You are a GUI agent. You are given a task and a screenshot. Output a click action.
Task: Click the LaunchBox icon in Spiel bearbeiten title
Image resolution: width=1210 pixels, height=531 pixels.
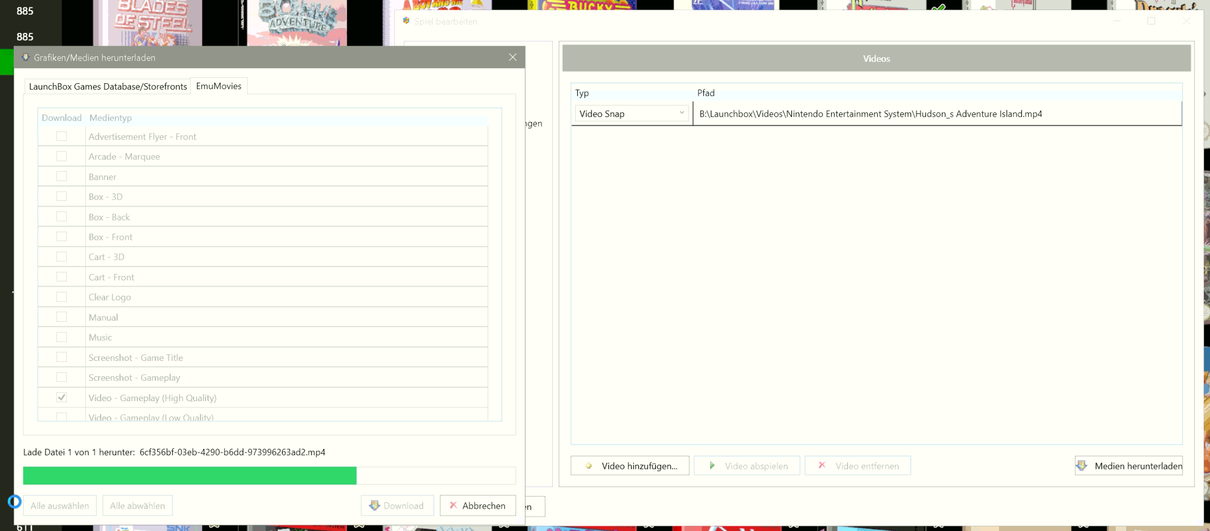click(x=406, y=21)
